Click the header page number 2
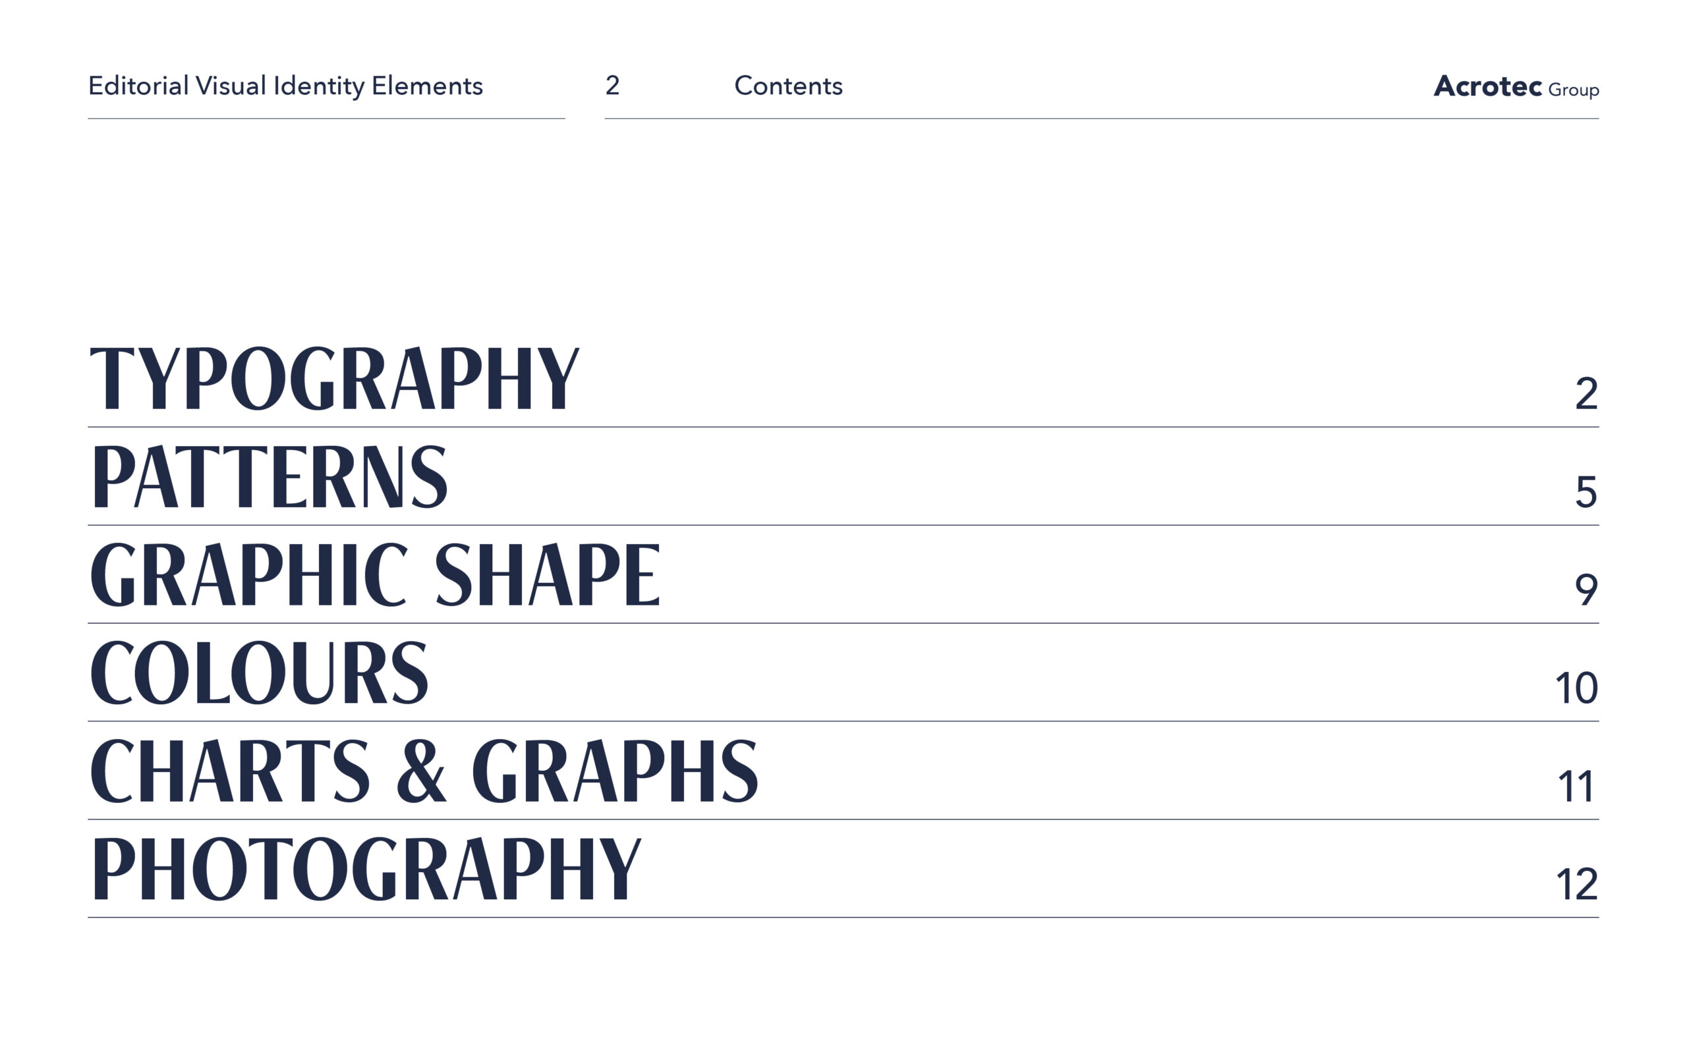Viewport: 1687px width, 1054px height. [612, 86]
